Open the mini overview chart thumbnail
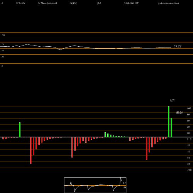The image size is (193, 193). coord(95,185)
